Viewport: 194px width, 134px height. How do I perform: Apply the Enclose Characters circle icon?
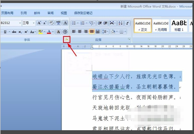[x=65, y=32]
